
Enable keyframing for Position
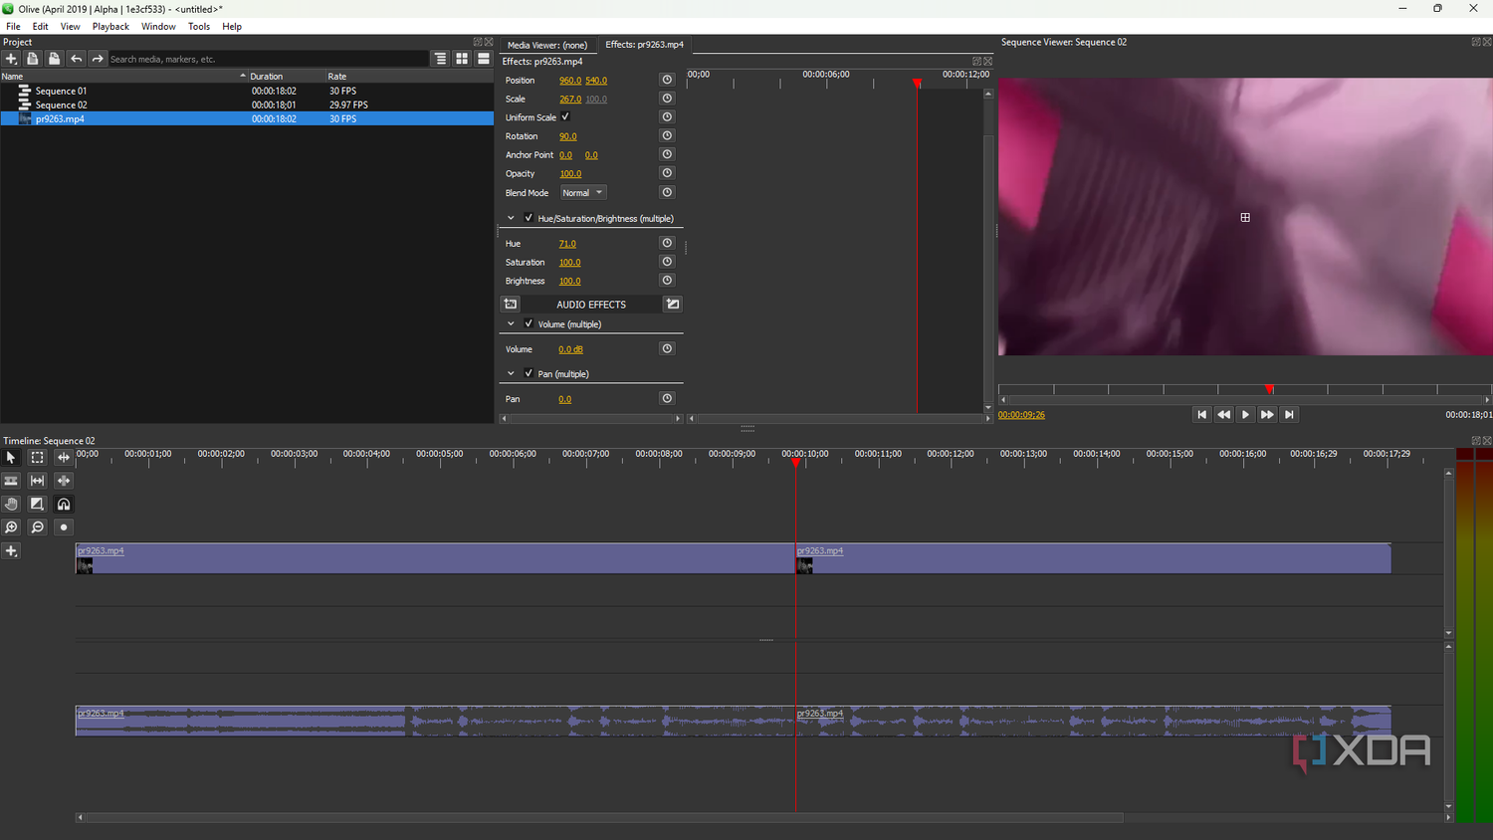[667, 80]
